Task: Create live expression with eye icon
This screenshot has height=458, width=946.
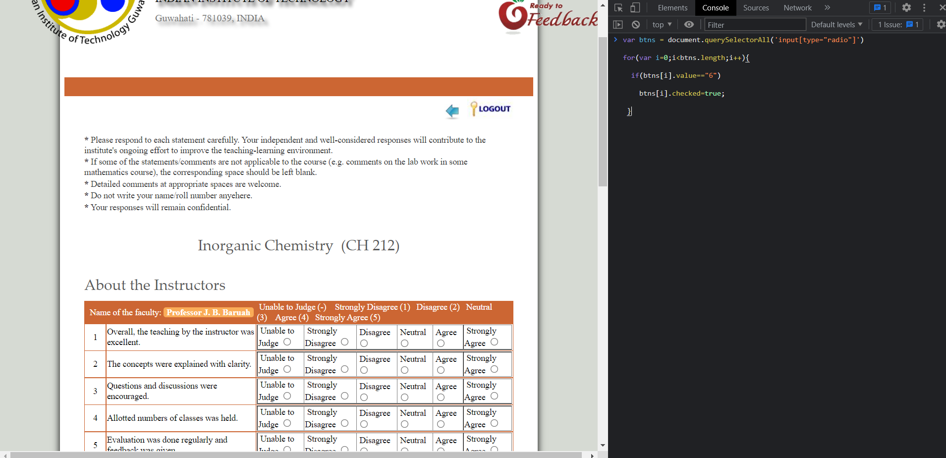Action: pos(689,24)
